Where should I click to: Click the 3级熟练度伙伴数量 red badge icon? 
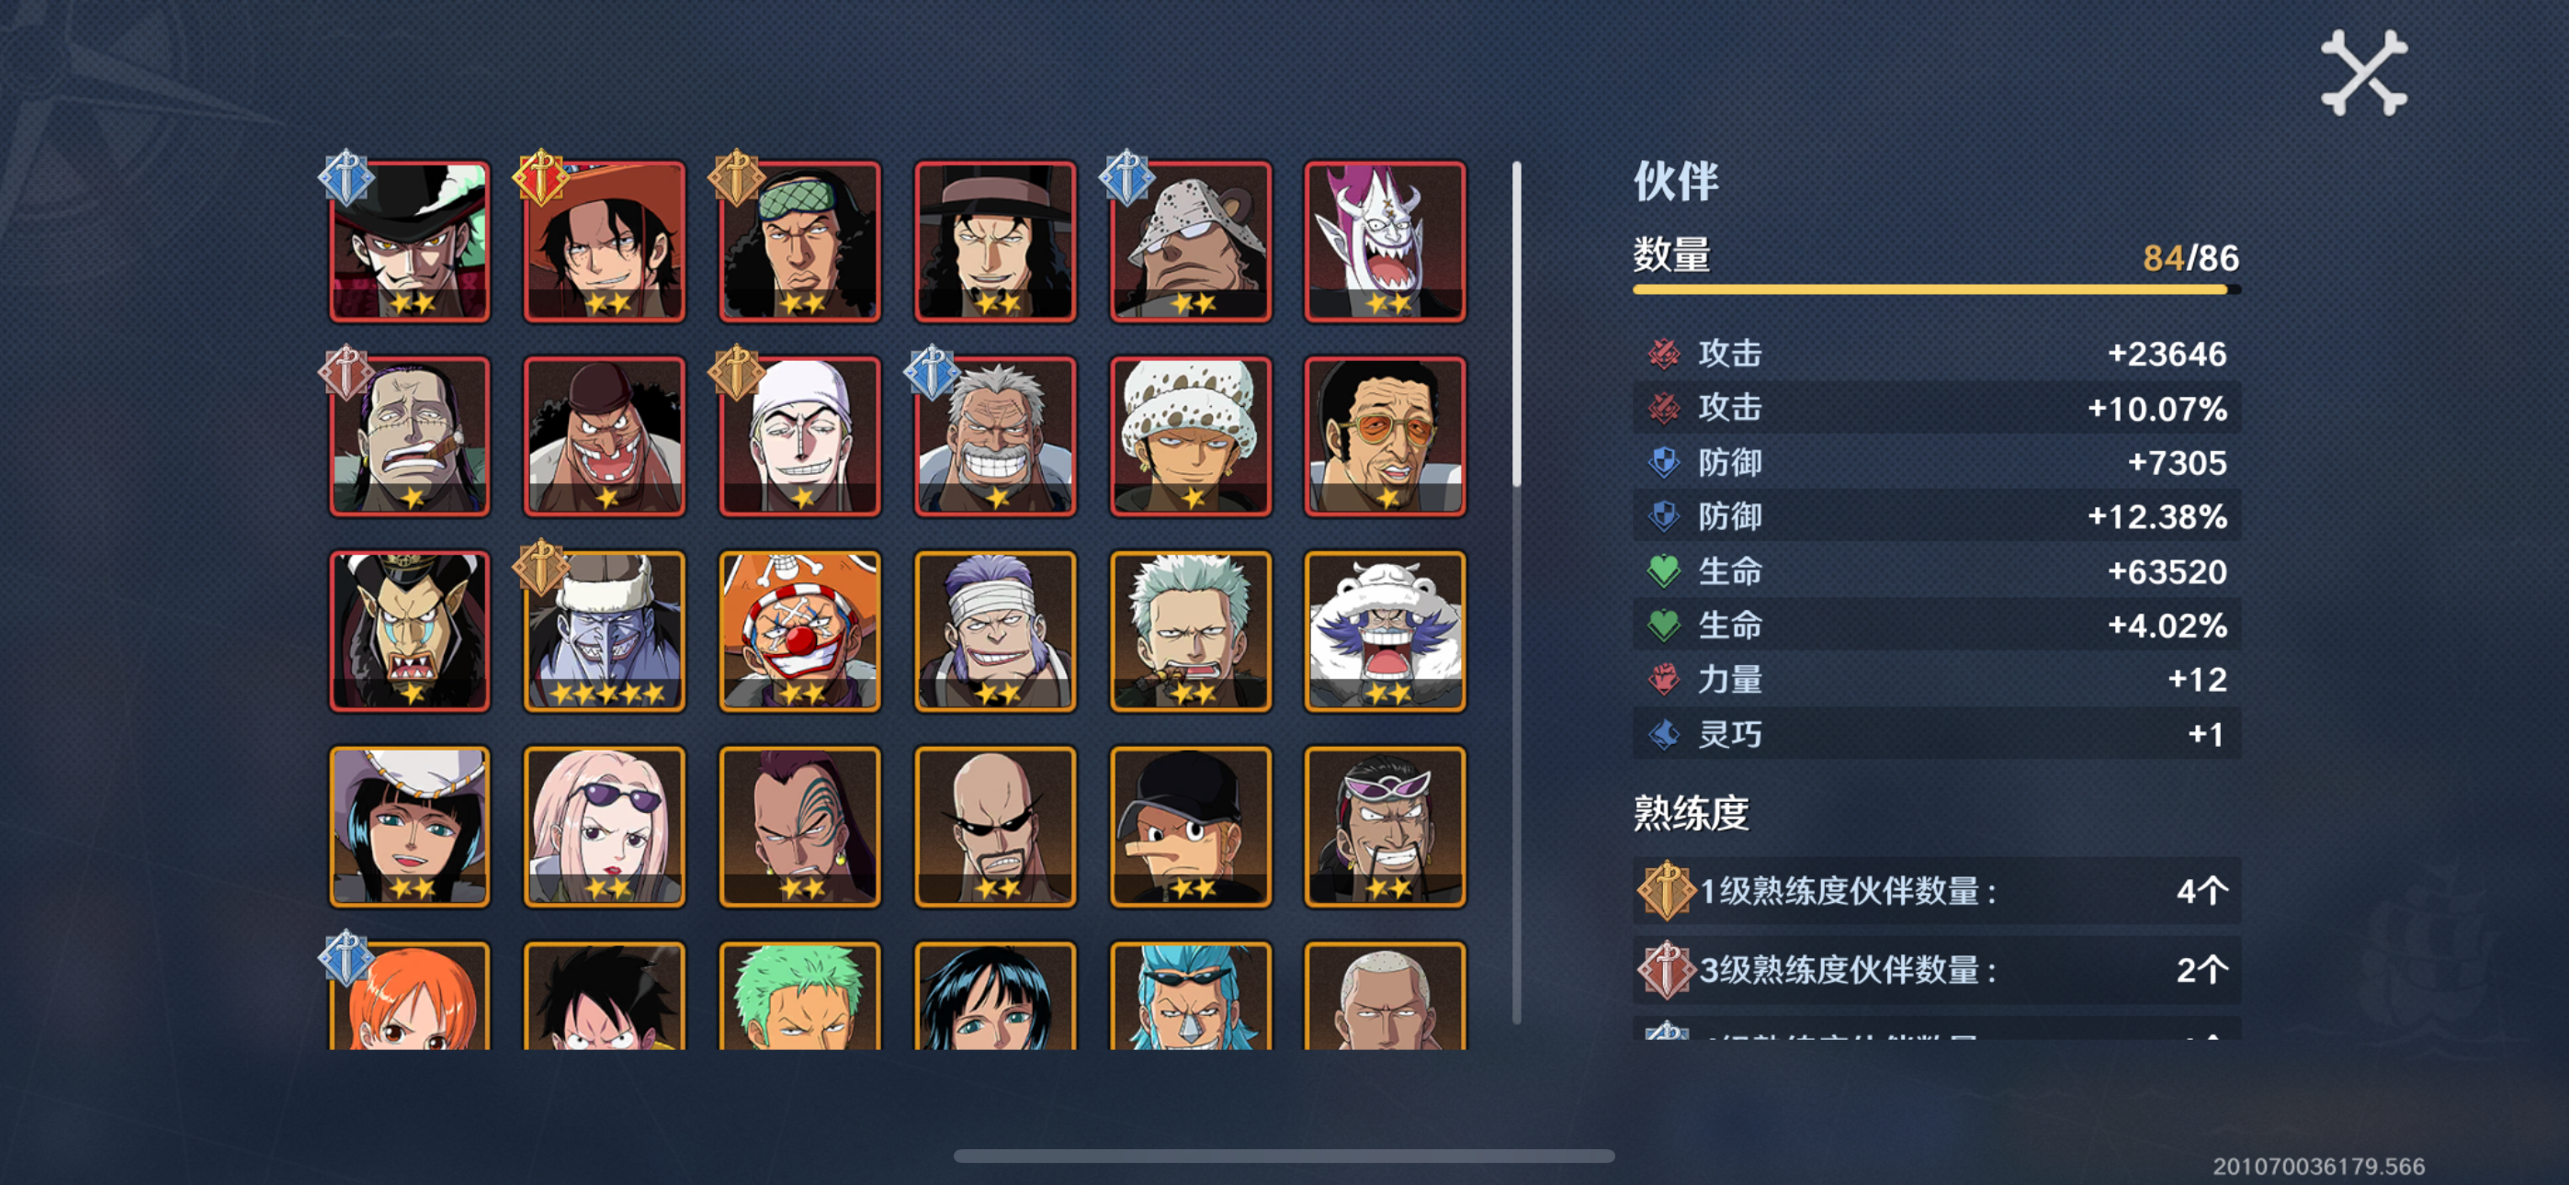click(x=1666, y=968)
